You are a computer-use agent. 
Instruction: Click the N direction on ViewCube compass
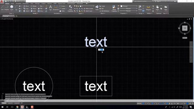click(185, 23)
